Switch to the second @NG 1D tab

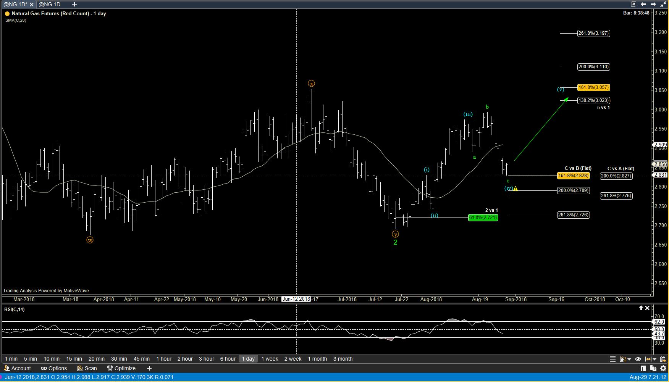[50, 4]
